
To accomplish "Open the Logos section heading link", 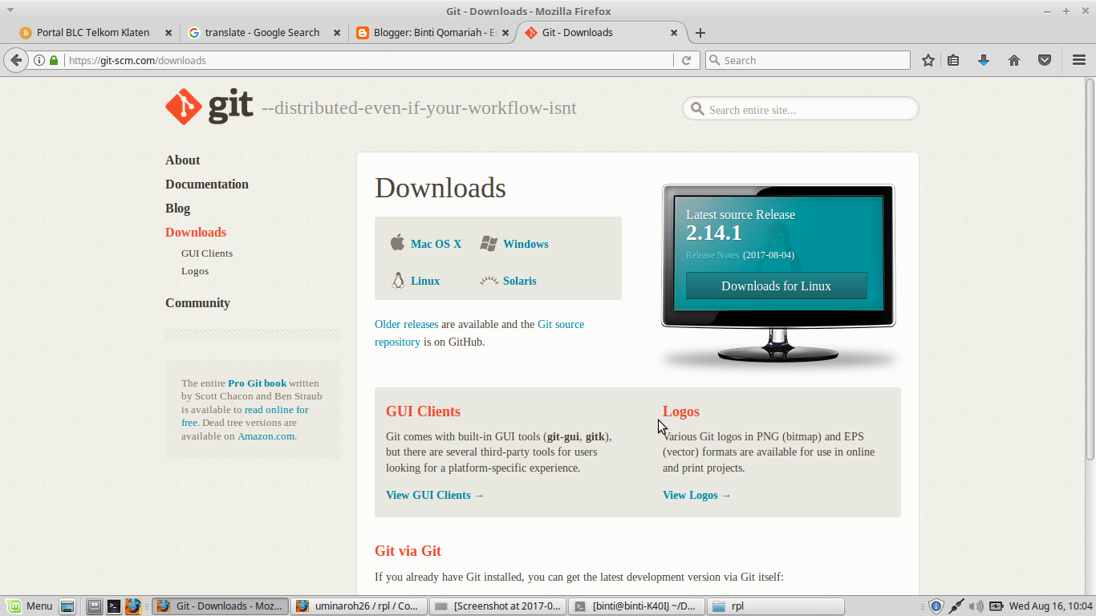I will pos(681,411).
